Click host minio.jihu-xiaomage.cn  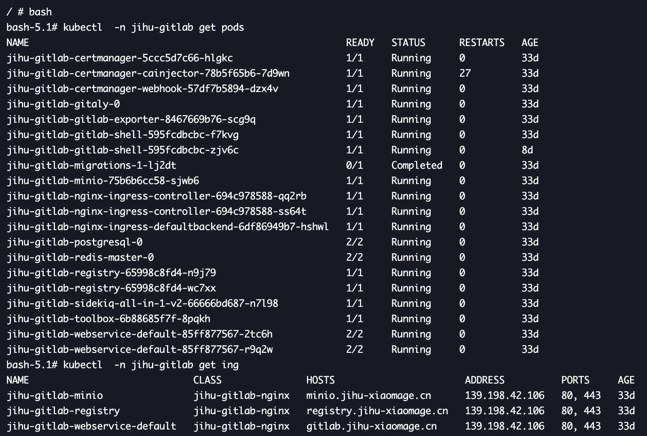369,396
